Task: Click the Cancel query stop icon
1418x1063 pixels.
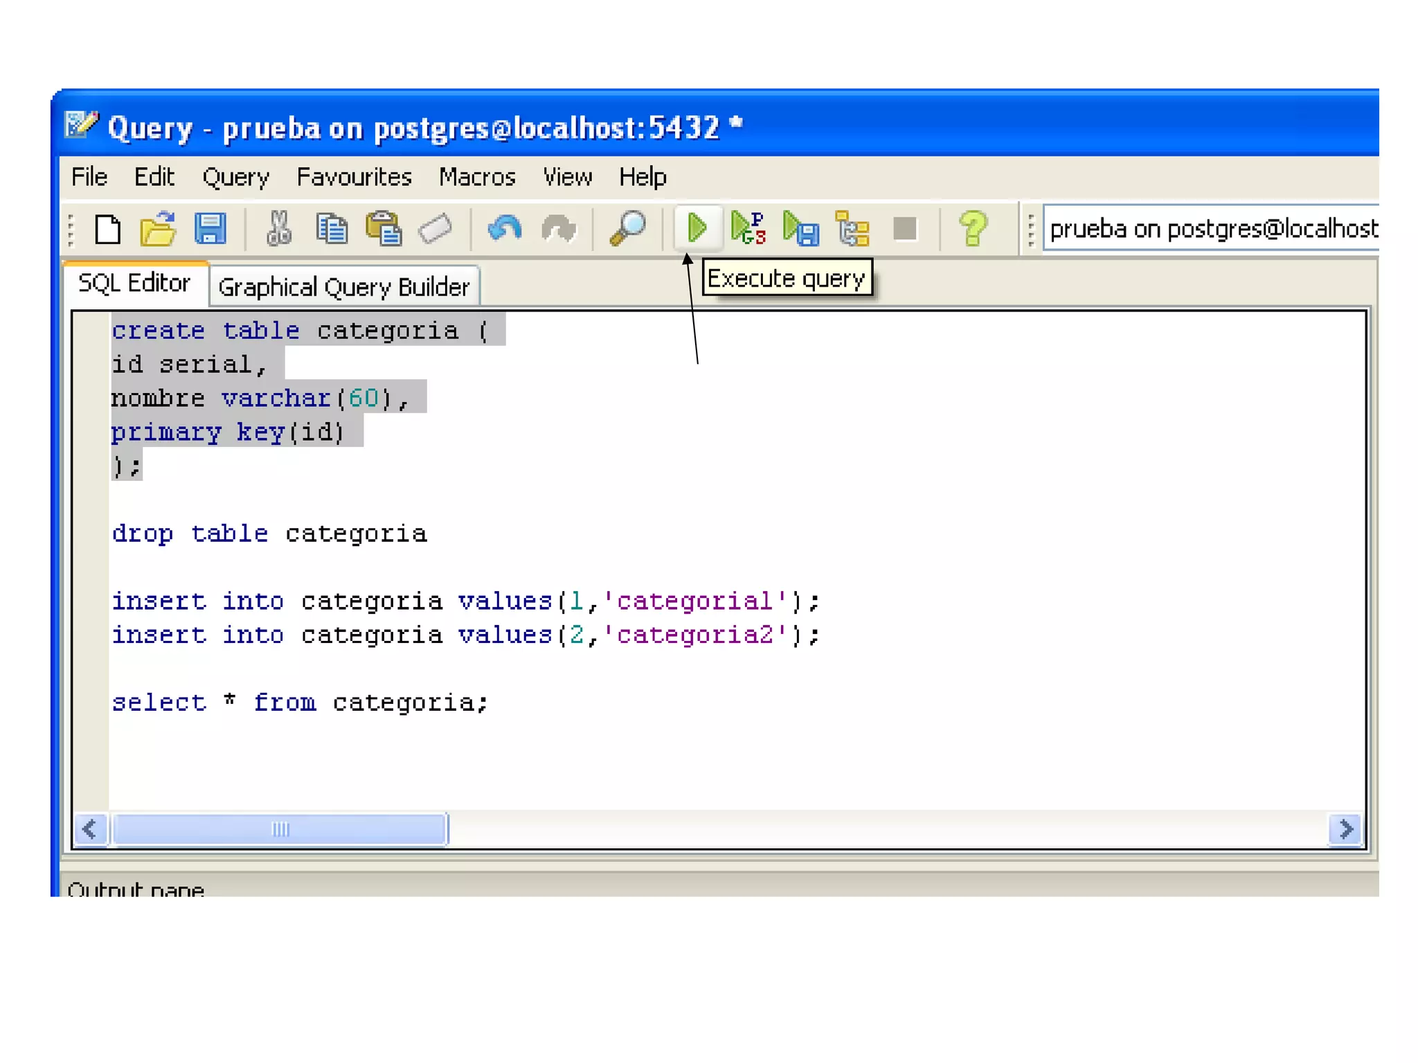Action: (x=904, y=228)
